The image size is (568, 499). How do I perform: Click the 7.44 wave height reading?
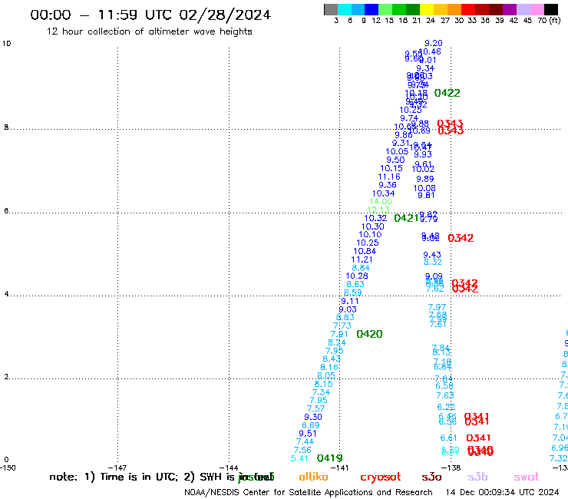pyautogui.click(x=305, y=441)
